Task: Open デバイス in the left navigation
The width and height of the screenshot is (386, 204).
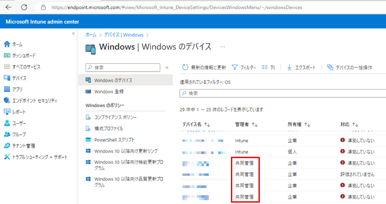Action: click(x=19, y=78)
